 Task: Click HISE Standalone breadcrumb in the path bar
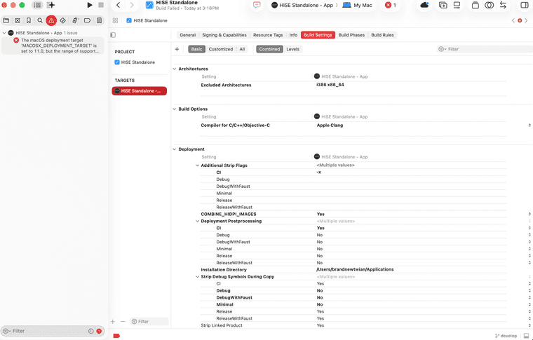click(x=147, y=21)
